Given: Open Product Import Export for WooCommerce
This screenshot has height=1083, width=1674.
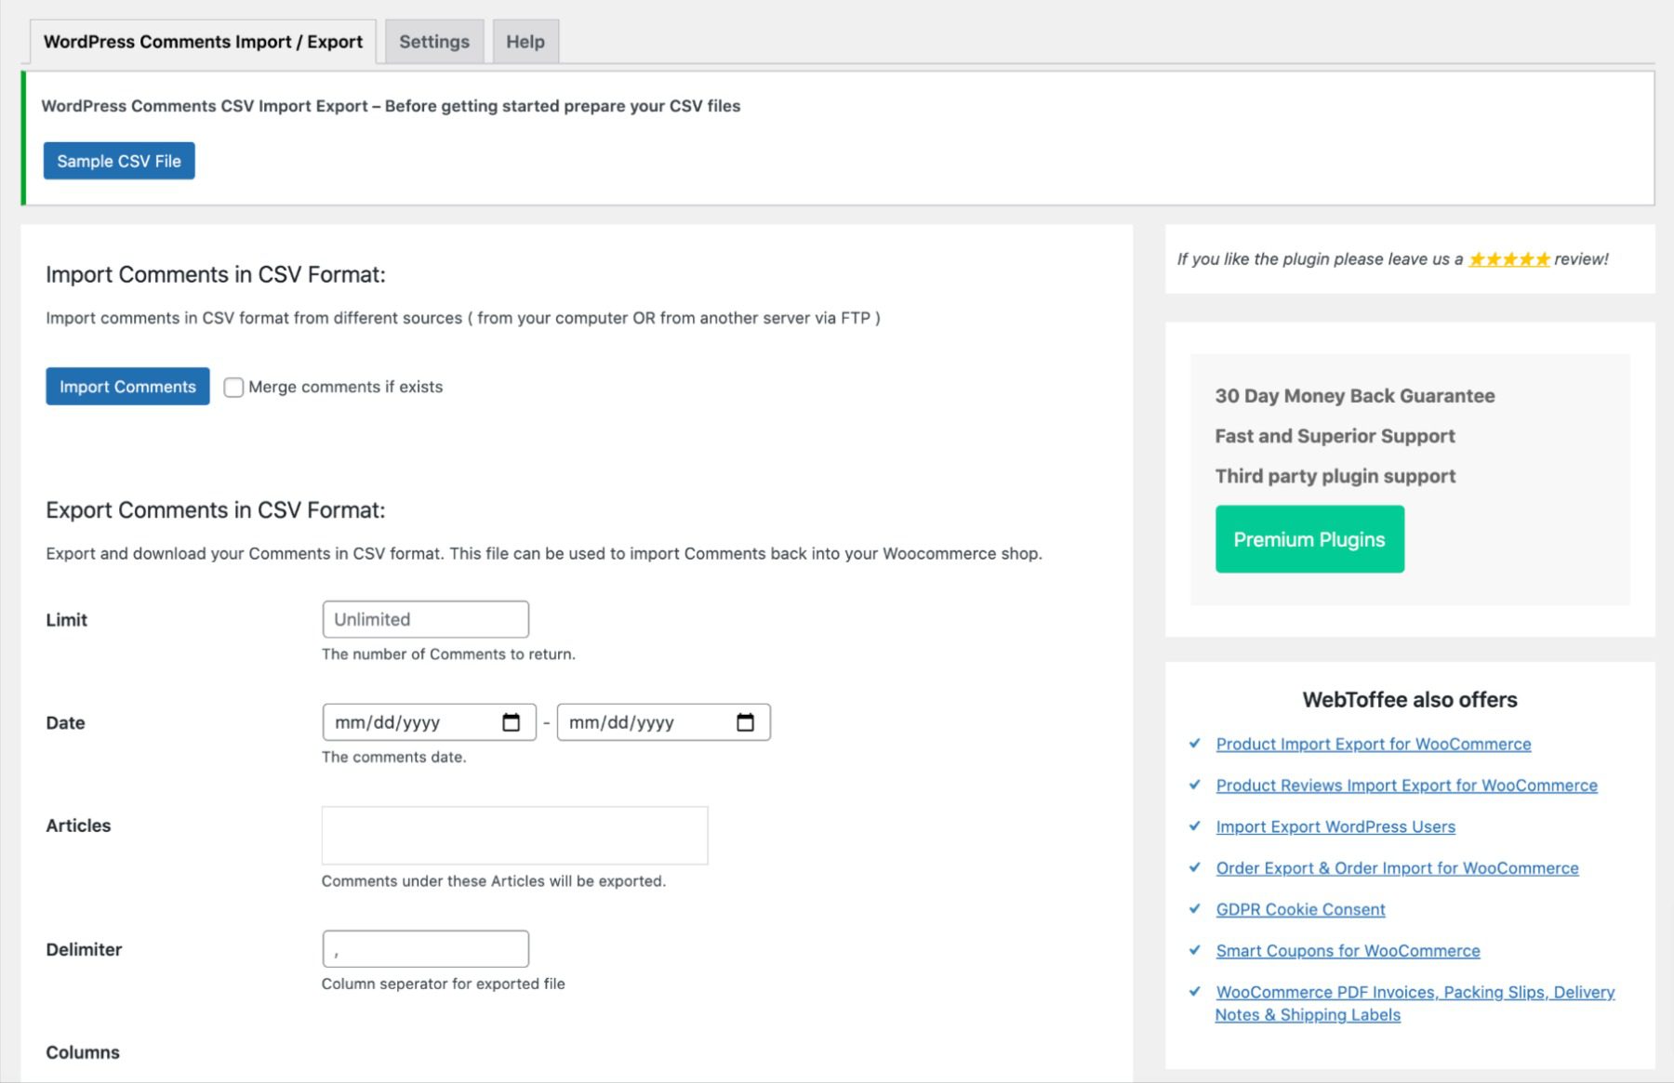Looking at the screenshot, I should click(x=1374, y=744).
